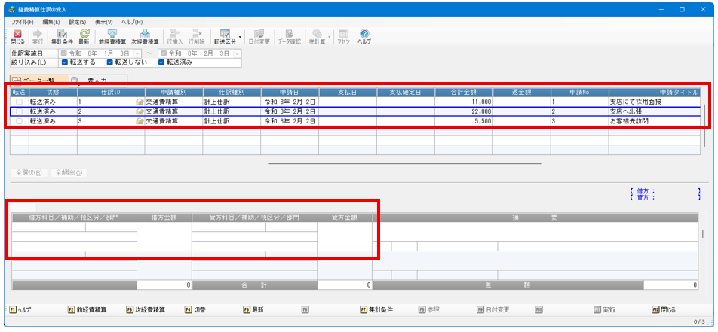Go to 前経費精算 via toolbar icon
Image resolution: width=718 pixels, height=332 pixels.
(x=112, y=37)
